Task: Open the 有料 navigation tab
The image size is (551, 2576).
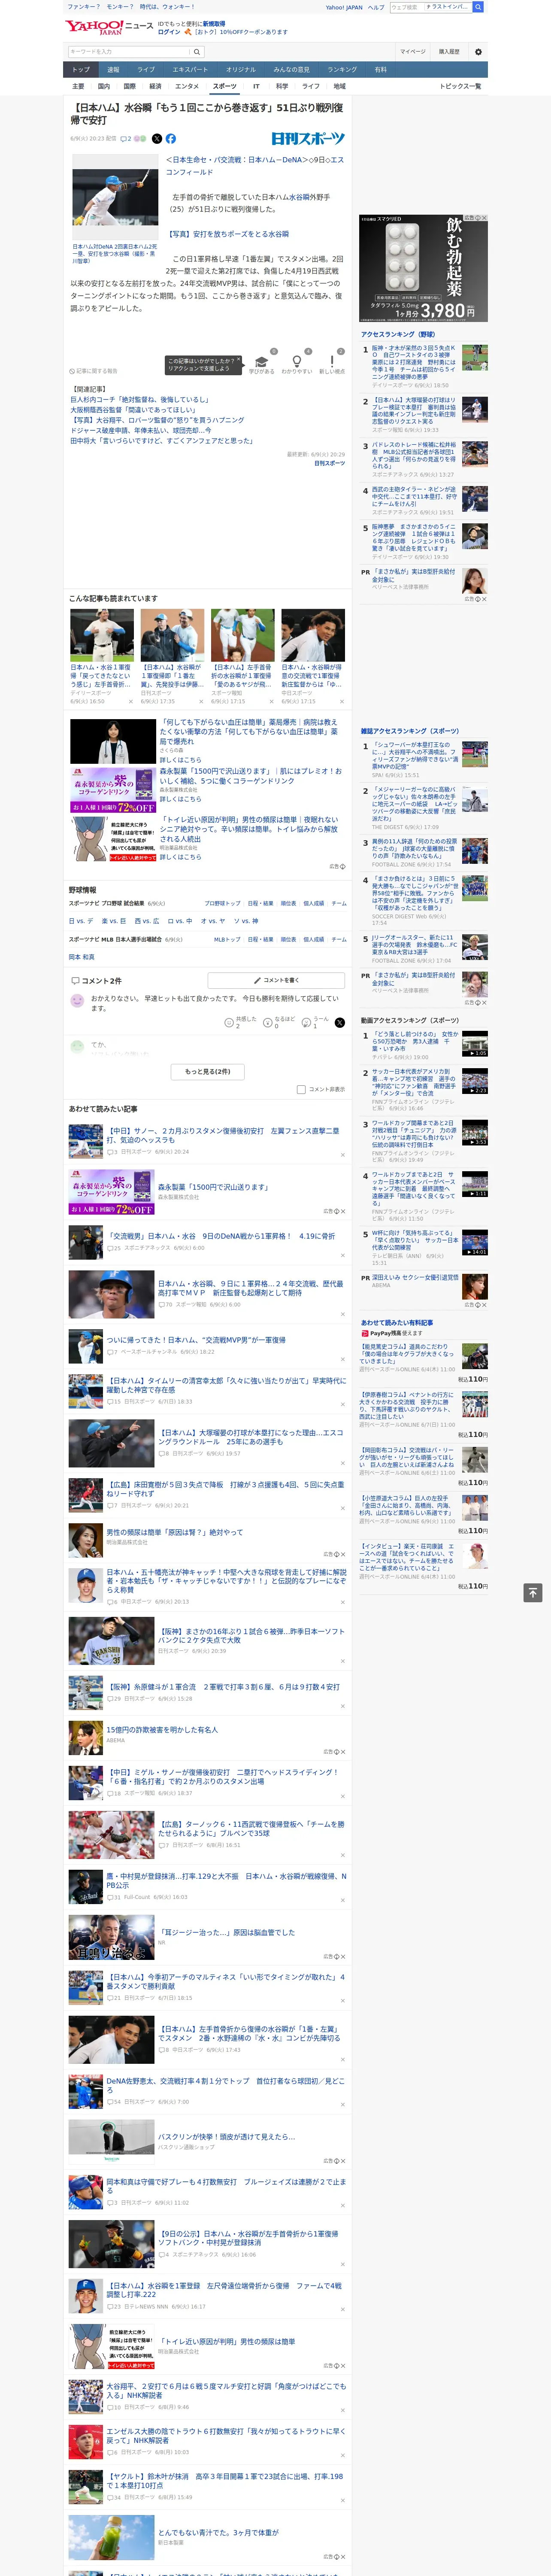Action: pyautogui.click(x=380, y=70)
